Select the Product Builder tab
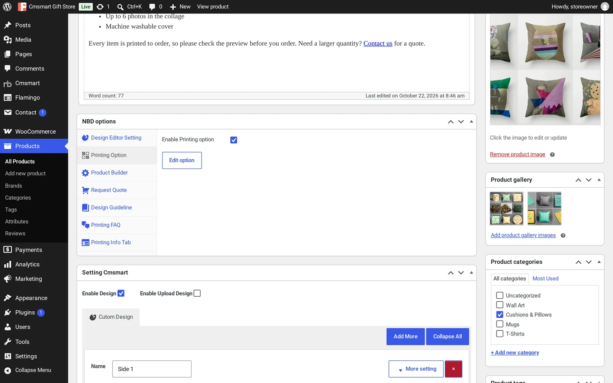 (117, 173)
